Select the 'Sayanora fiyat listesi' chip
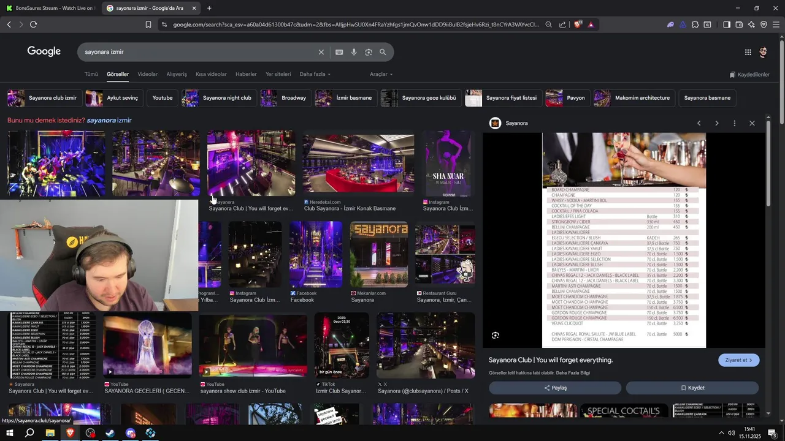The height and width of the screenshot is (441, 785). coord(503,98)
